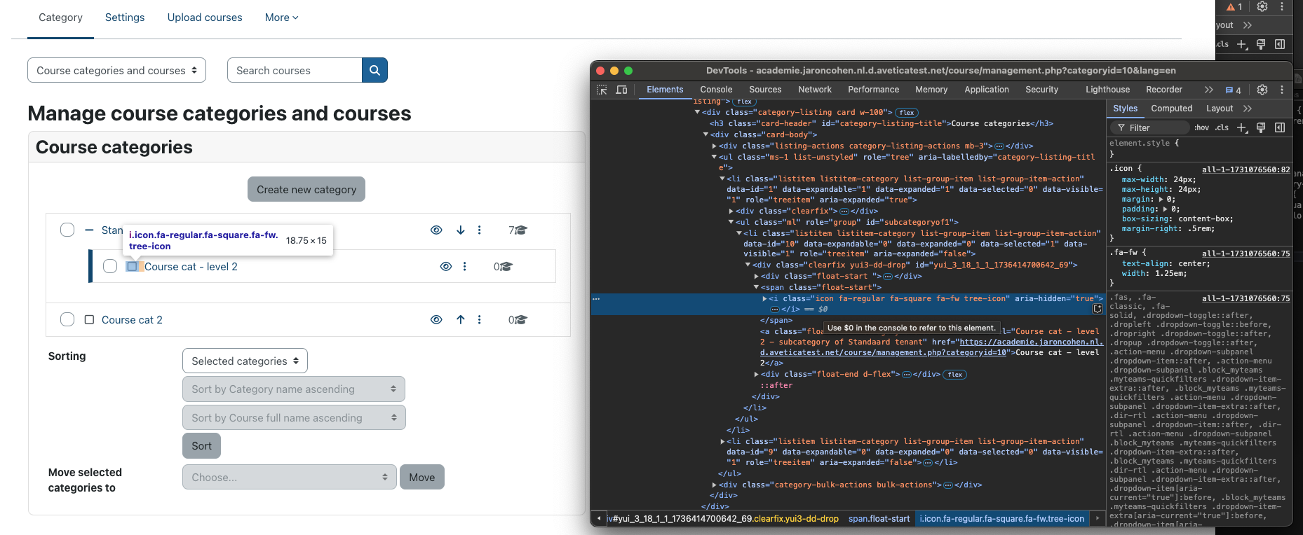The width and height of the screenshot is (1303, 535).
Task: Switch to the Network tab in DevTools
Action: point(815,90)
